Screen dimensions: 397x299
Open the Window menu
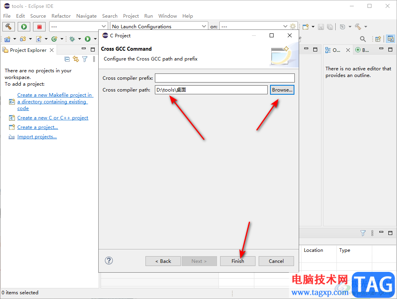(167, 16)
